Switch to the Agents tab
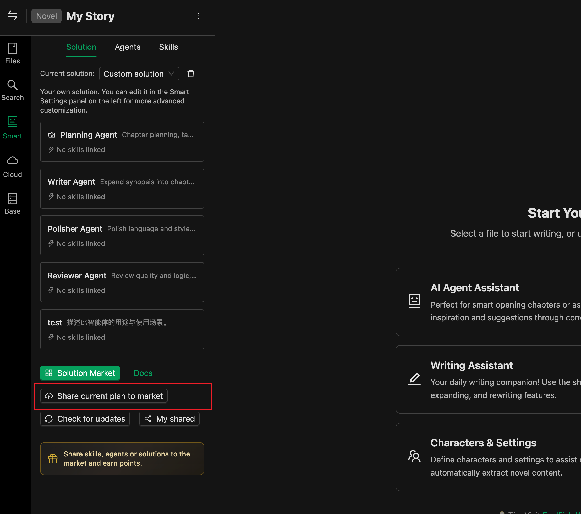Viewport: 581px width, 514px height. click(128, 47)
